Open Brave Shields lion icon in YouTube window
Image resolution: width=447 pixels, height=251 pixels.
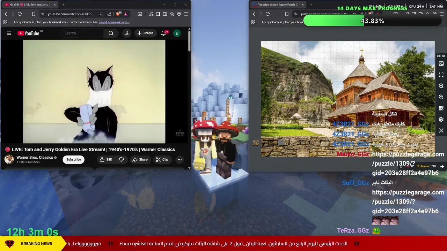click(x=118, y=14)
